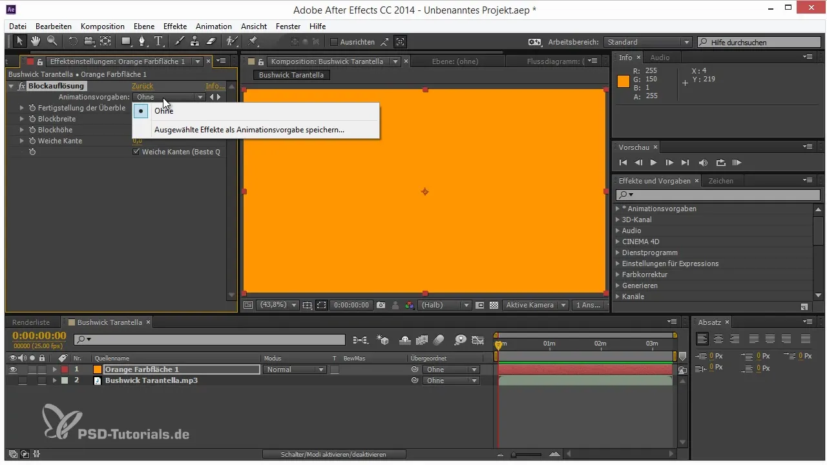The image size is (827, 465).
Task: Click the show channel RGB icon
Action: coord(410,305)
